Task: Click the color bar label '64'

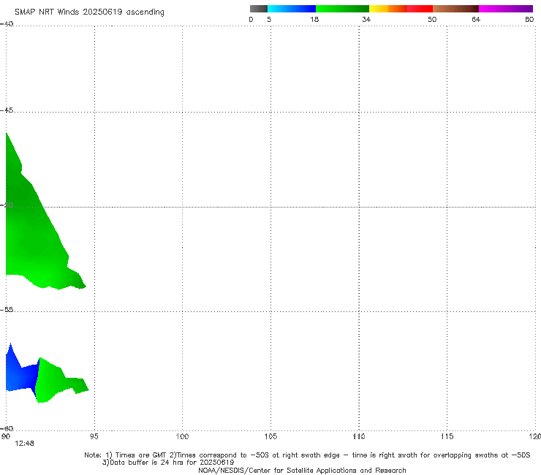Action: pos(476,19)
